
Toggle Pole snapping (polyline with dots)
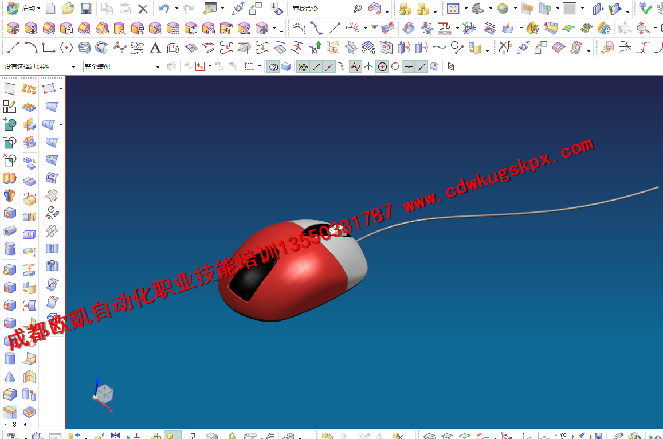point(356,67)
